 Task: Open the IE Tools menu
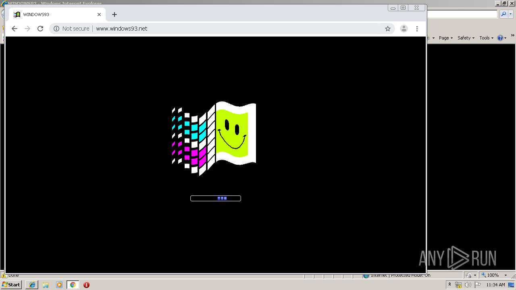pyautogui.click(x=486, y=38)
